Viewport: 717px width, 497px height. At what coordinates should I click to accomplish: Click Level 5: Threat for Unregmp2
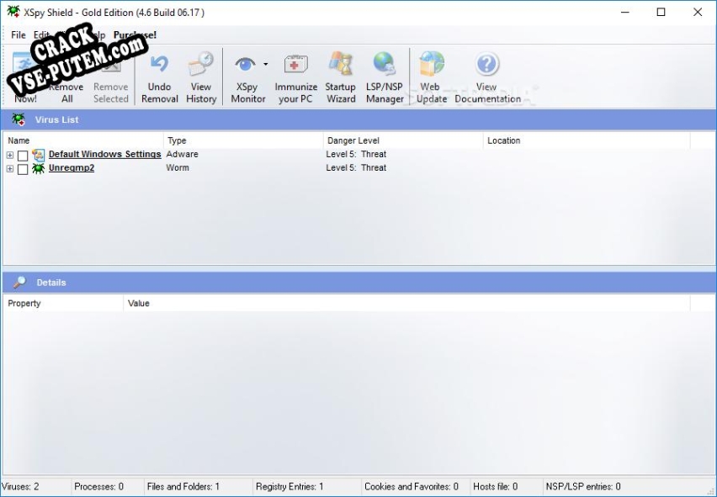point(356,167)
